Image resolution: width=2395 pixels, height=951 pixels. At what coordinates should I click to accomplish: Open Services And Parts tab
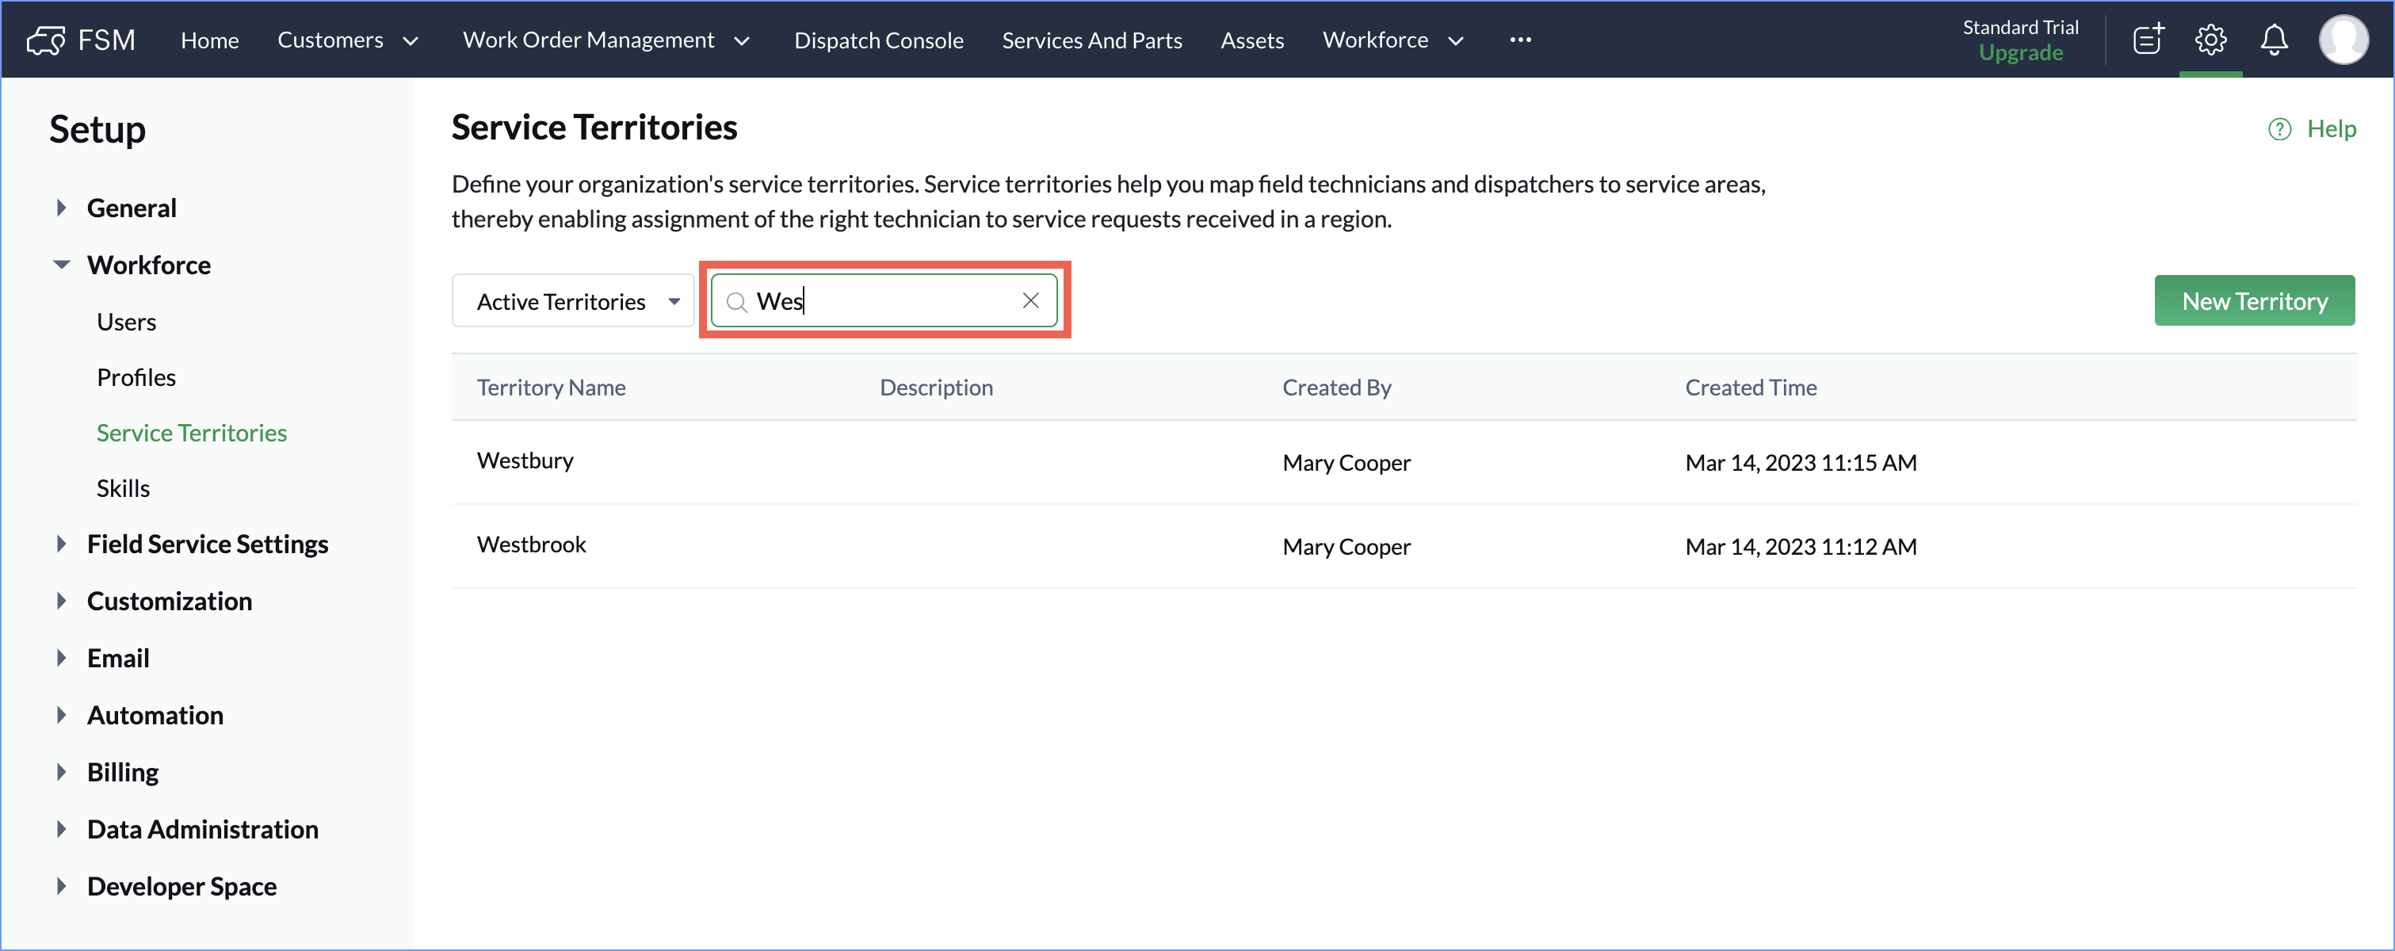click(x=1091, y=40)
